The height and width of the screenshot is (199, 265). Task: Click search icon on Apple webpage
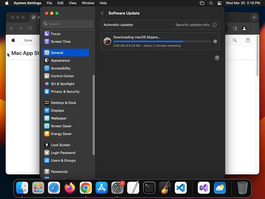[235, 40]
